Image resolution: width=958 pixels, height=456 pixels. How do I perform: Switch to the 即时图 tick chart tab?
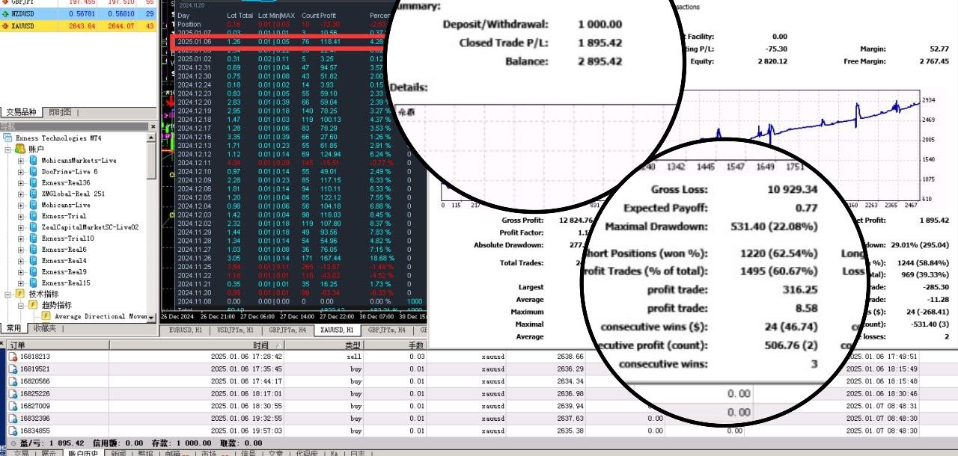[60, 112]
